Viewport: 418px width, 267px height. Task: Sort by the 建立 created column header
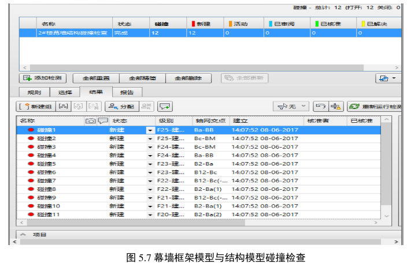click(267, 121)
